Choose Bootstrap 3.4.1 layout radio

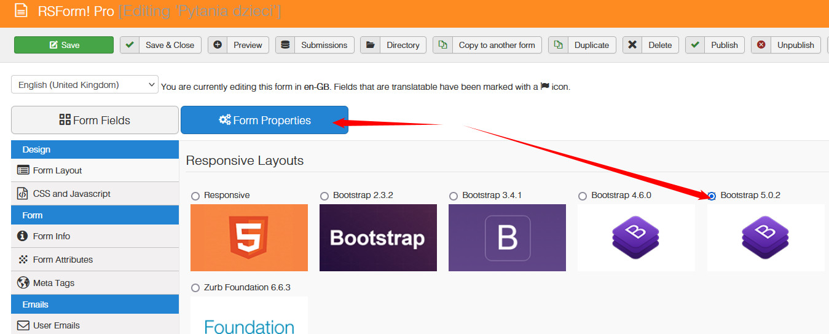point(454,196)
